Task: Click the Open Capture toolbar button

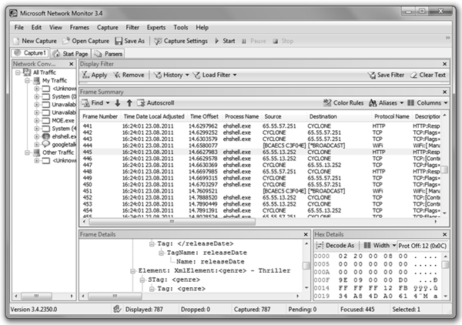Action: pyautogui.click(x=85, y=41)
